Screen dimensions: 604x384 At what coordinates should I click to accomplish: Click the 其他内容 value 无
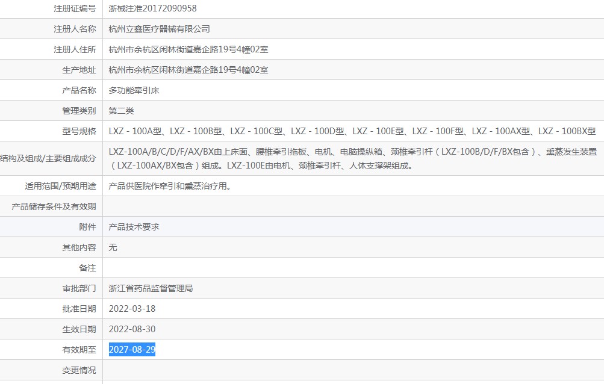pos(113,247)
